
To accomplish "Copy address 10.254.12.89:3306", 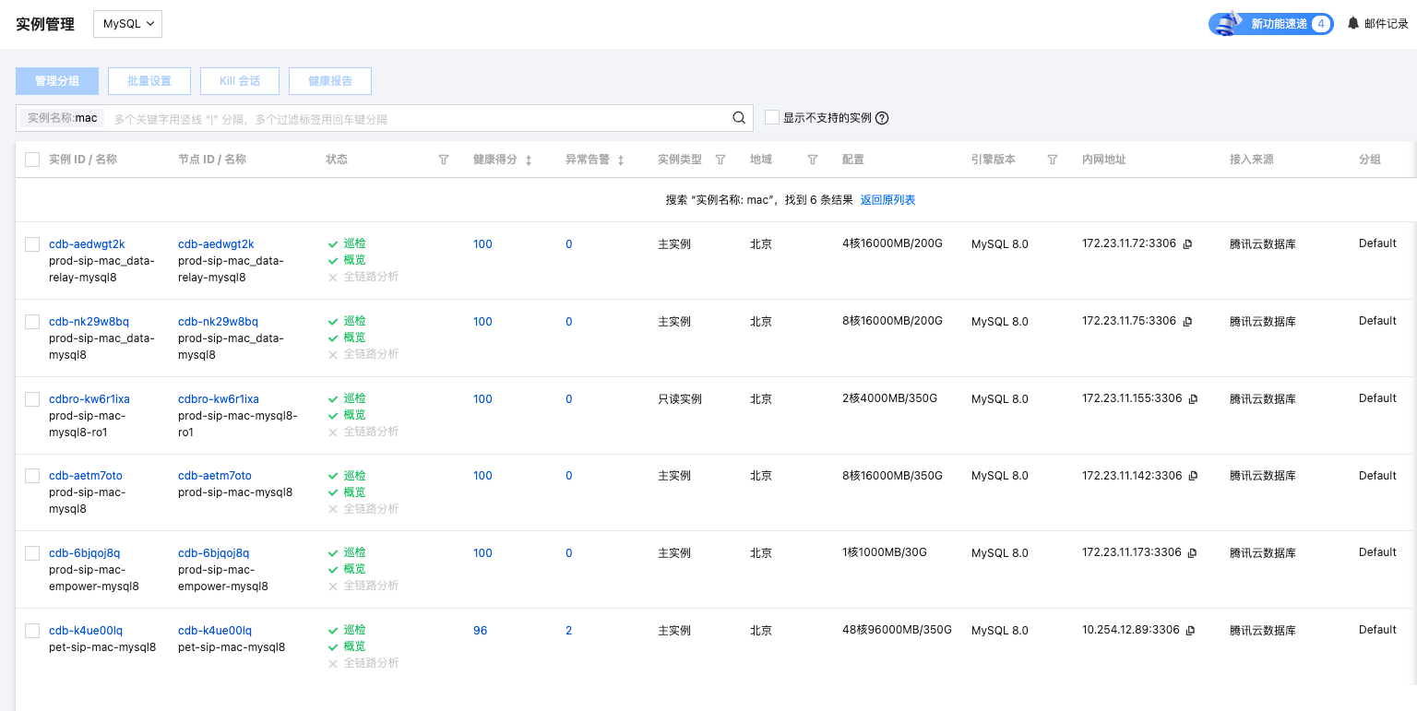I will pos(1190,631).
